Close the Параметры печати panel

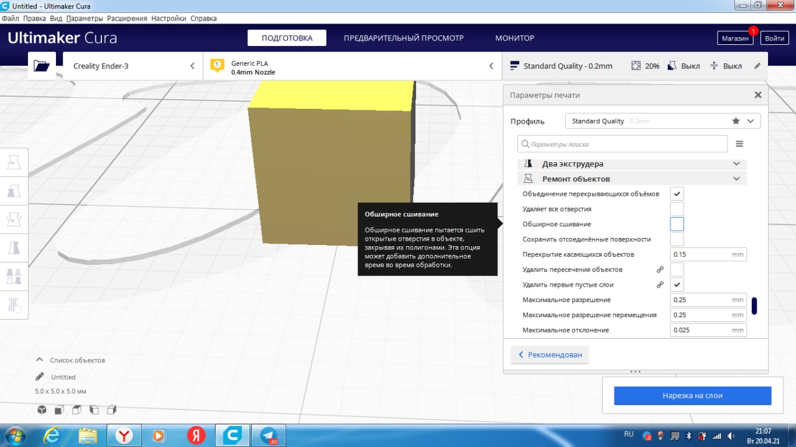tap(758, 95)
